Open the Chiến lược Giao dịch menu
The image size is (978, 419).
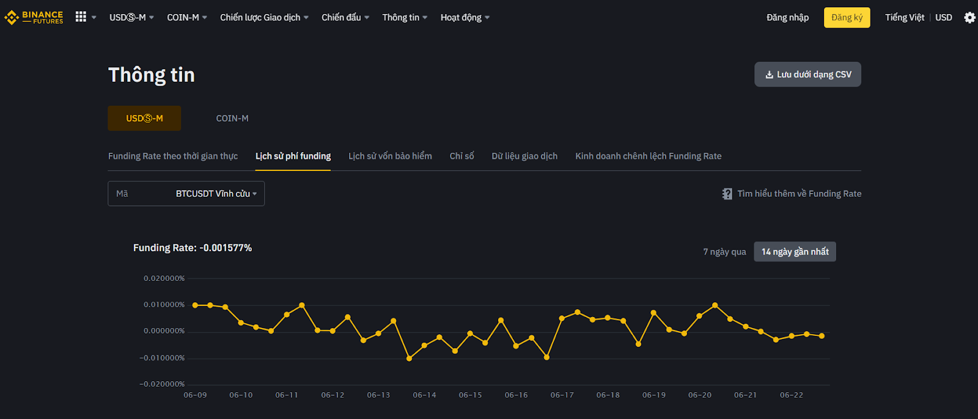point(264,17)
